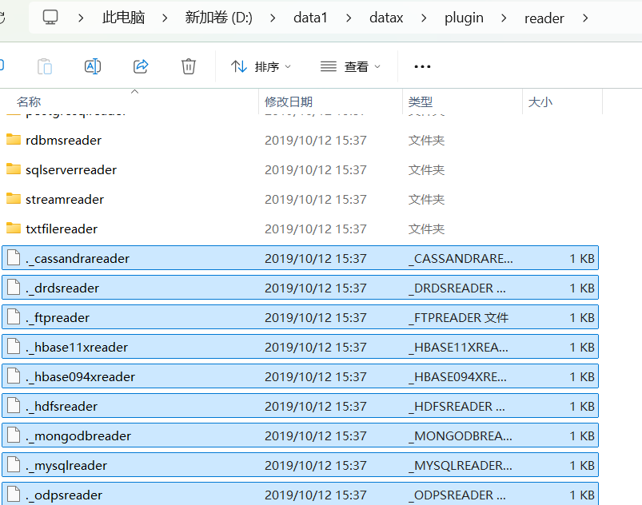Image resolution: width=642 pixels, height=505 pixels.
Task: Click the Share icon in toolbar
Action: click(x=141, y=66)
